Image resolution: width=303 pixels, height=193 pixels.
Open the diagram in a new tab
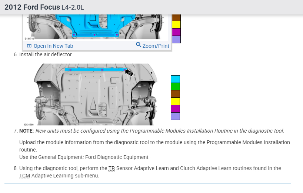click(50, 46)
